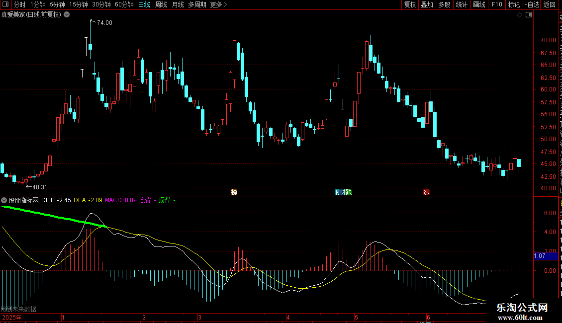
Task: Switch to 月线 monthly chart
Action: [x=178, y=4]
